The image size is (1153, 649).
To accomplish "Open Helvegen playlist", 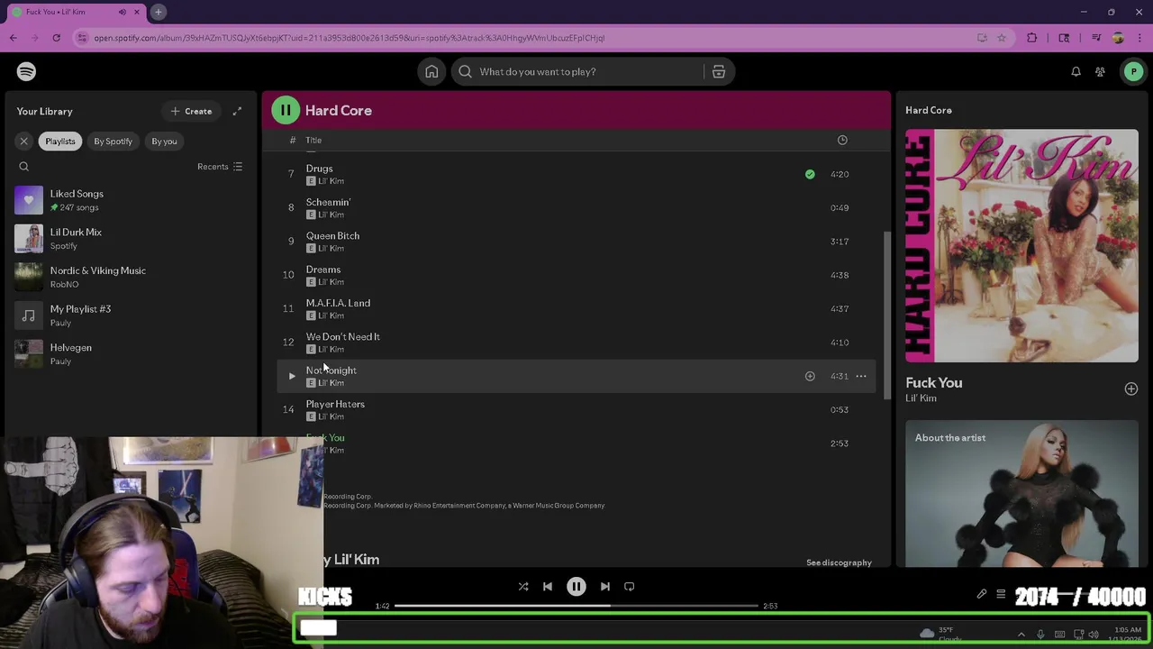I will [x=131, y=354].
